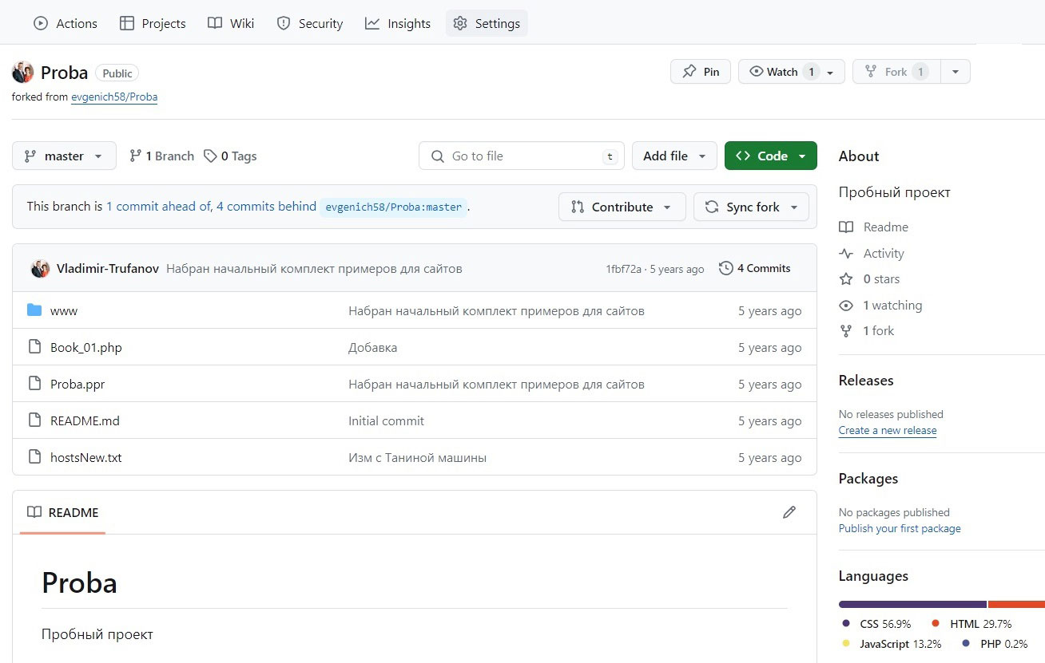Screen dimensions: 1045x663
Task: Open the www folder
Action: click(x=64, y=311)
